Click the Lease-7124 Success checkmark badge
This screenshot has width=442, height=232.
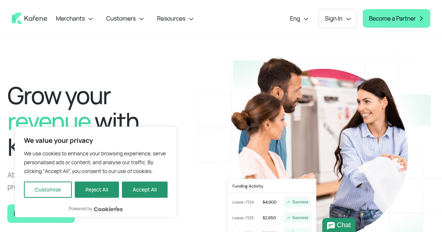pyautogui.click(x=297, y=202)
